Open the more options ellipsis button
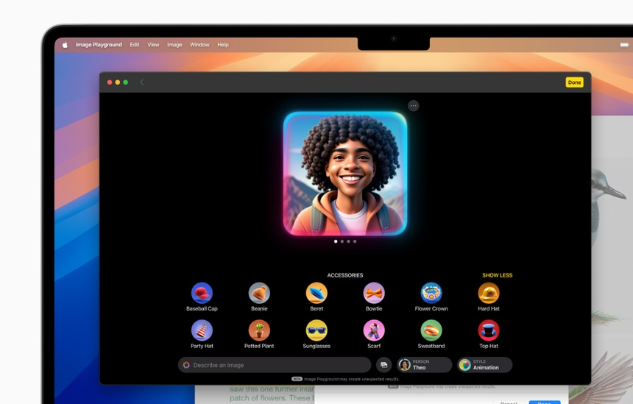Viewport: 633px width, 404px height. [x=414, y=106]
